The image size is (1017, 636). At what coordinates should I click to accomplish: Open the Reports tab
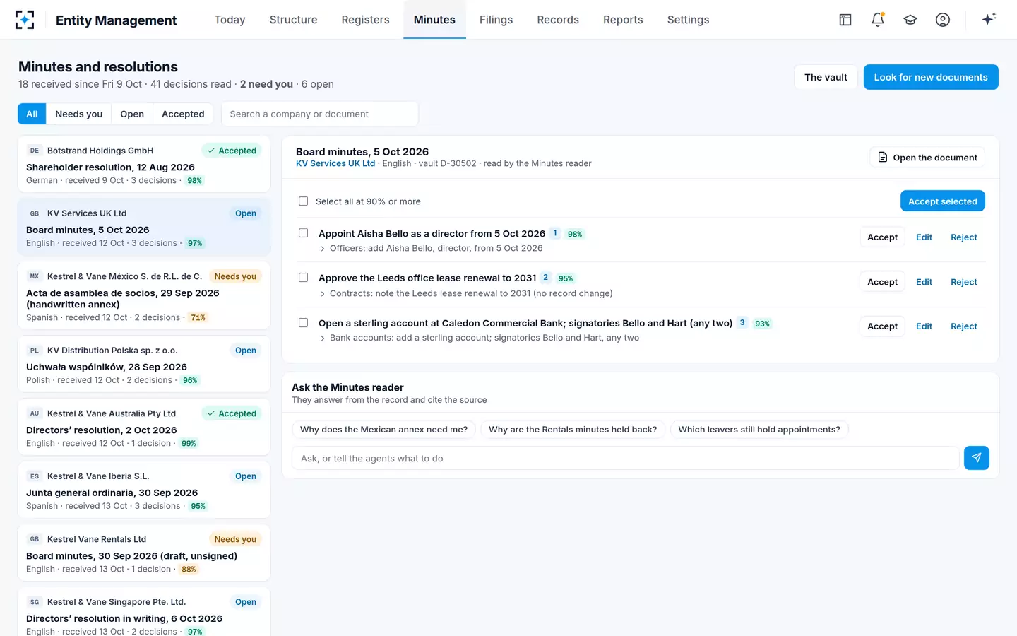pos(623,20)
